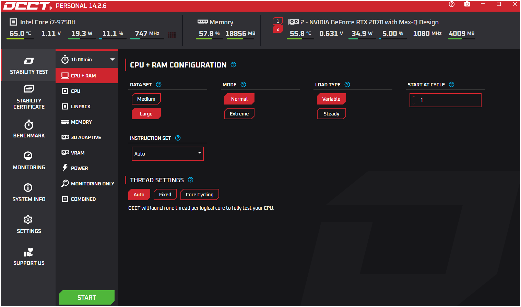The height and width of the screenshot is (307, 521).
Task: Set data set to Large
Action: tap(146, 114)
